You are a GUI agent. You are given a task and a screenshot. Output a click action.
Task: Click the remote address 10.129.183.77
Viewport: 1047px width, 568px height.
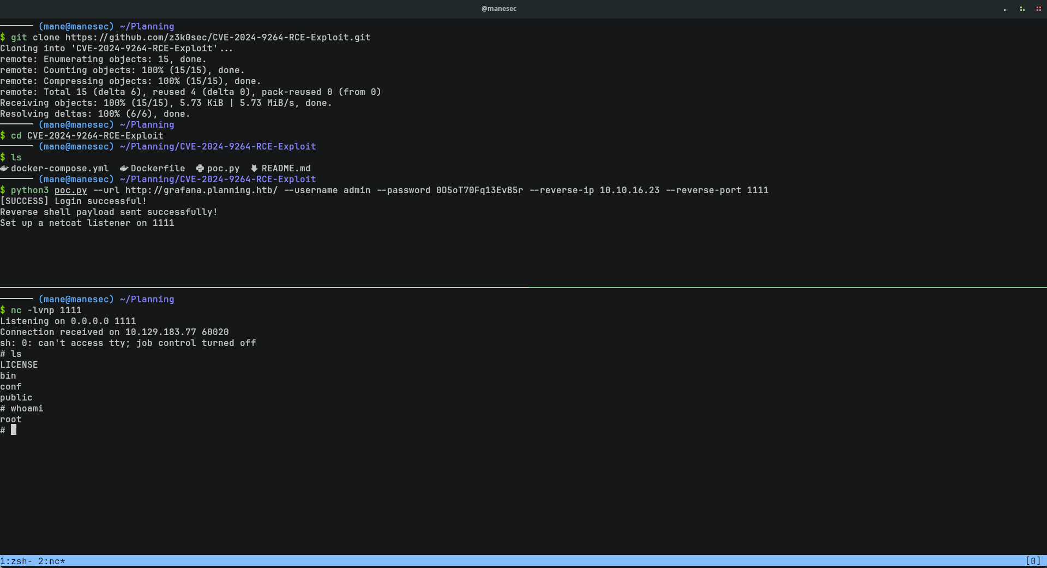coord(161,332)
